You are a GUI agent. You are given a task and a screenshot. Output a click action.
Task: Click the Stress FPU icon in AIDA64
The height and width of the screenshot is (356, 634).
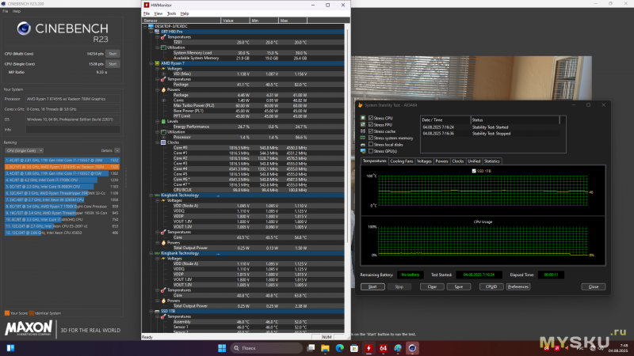(363, 125)
